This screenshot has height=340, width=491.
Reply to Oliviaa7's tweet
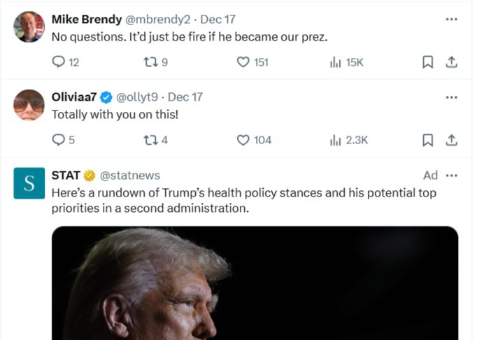click(59, 140)
